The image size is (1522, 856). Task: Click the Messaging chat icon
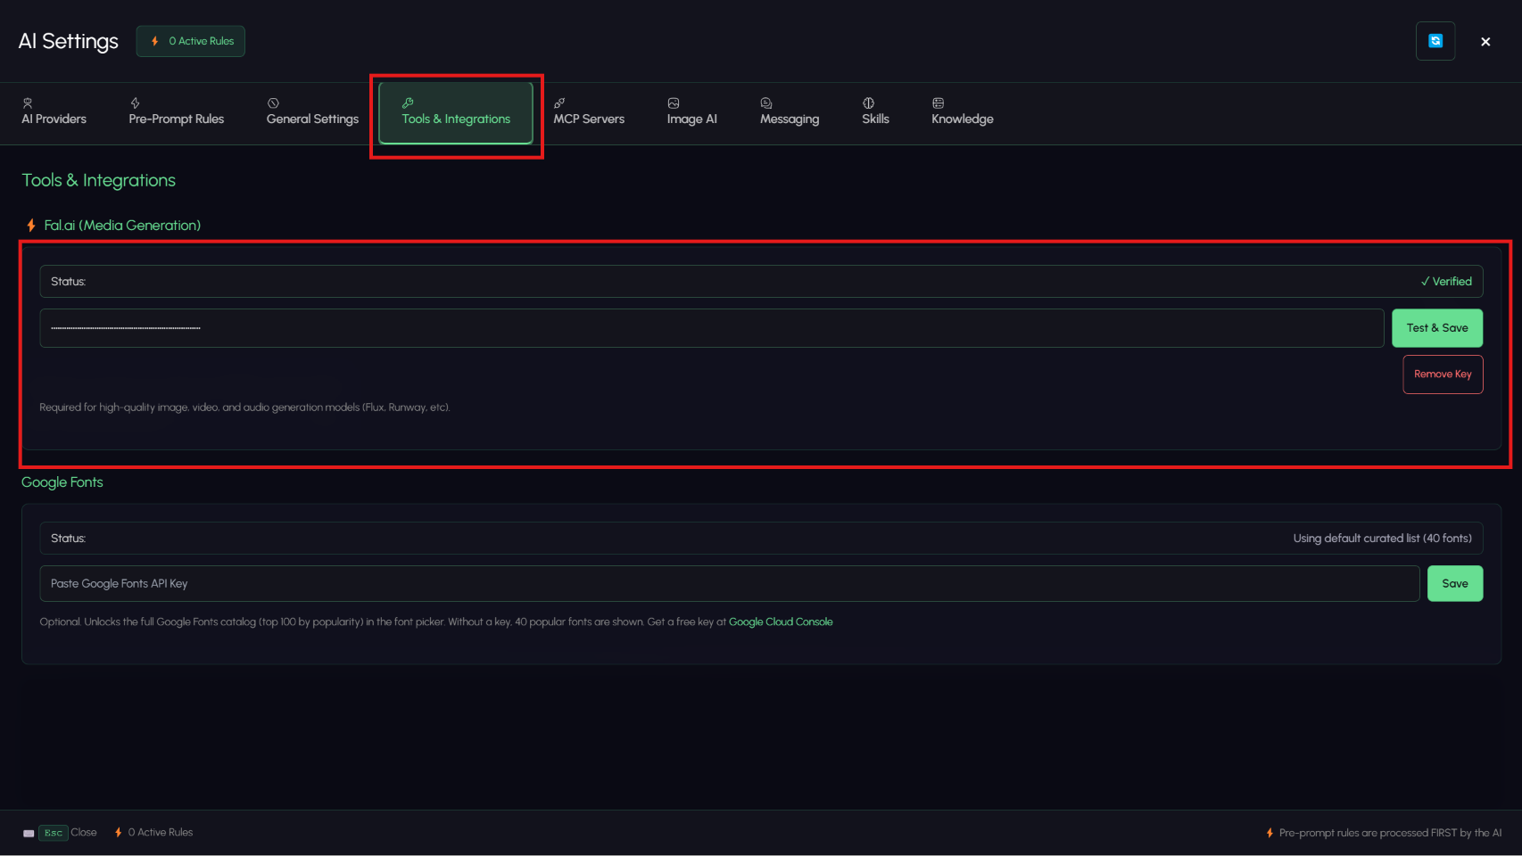(x=766, y=103)
